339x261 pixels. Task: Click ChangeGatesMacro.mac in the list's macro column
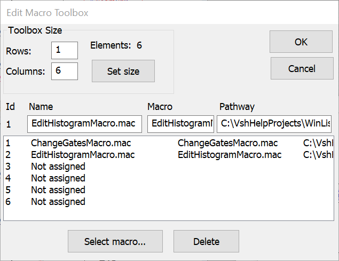tap(227, 143)
